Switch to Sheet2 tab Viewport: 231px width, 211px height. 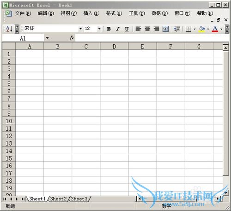coord(58,199)
